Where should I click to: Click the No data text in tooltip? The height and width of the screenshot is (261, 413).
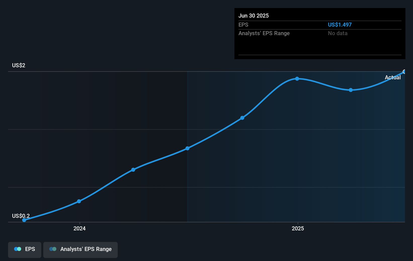pyautogui.click(x=338, y=33)
